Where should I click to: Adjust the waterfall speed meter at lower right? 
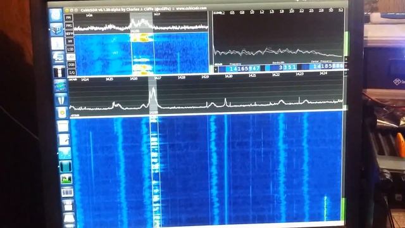coord(344,210)
